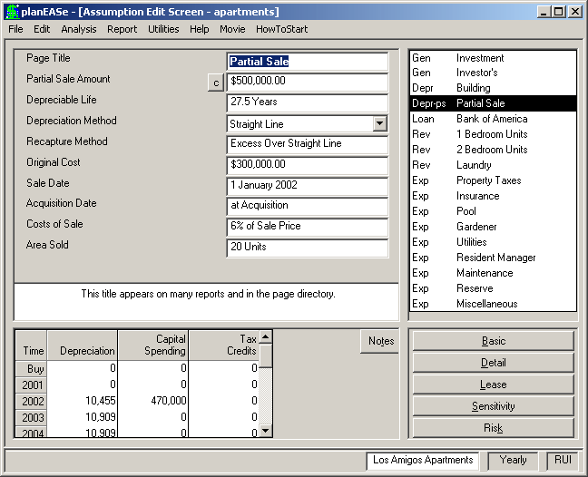Click the small 'c' calculator button
588x477 pixels.
tap(216, 83)
